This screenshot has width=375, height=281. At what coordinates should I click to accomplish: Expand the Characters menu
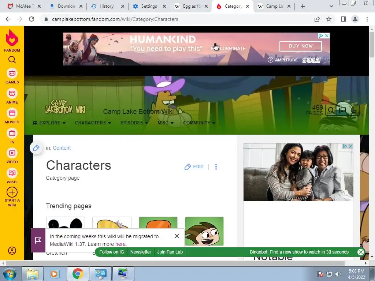(x=93, y=123)
